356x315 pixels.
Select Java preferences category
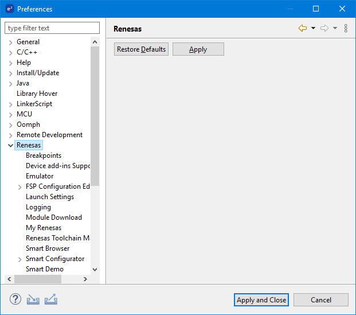pyautogui.click(x=23, y=83)
